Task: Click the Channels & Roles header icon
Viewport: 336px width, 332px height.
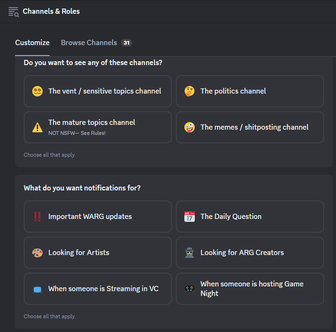Action: [13, 11]
